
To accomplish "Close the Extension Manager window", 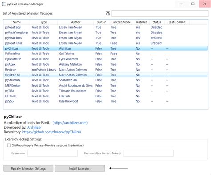I will [205, 4].
